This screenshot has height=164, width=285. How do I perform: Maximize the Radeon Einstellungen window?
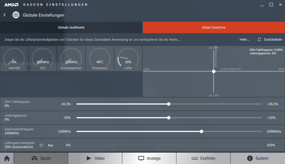tap(271, 5)
